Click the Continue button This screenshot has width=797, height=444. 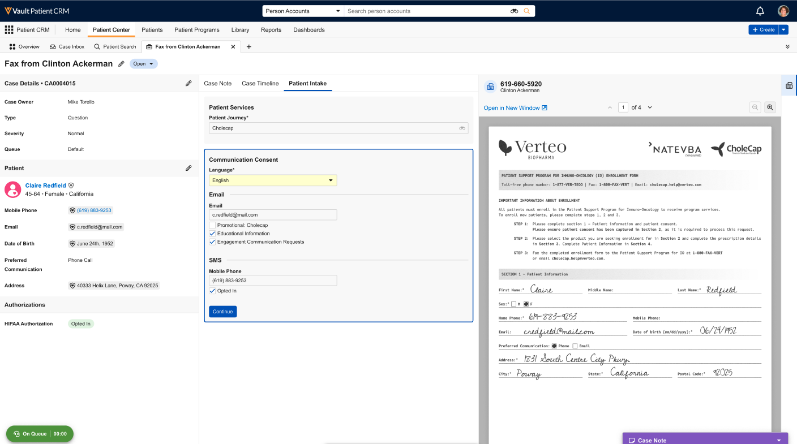click(222, 312)
